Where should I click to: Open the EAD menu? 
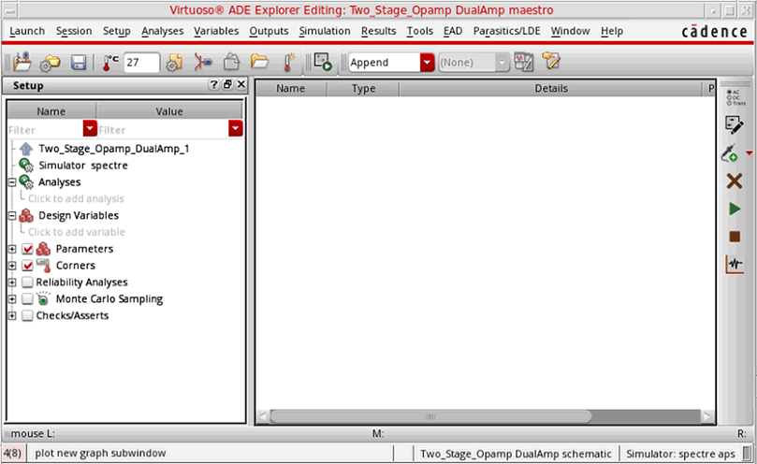453,31
